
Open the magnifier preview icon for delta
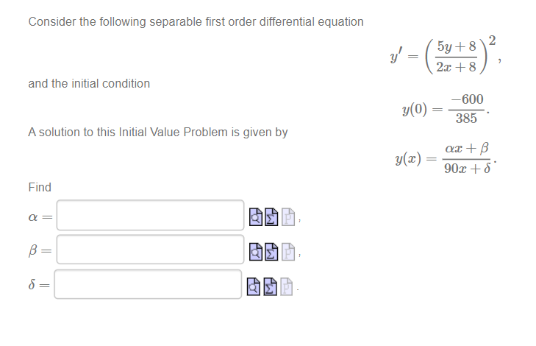coord(254,287)
